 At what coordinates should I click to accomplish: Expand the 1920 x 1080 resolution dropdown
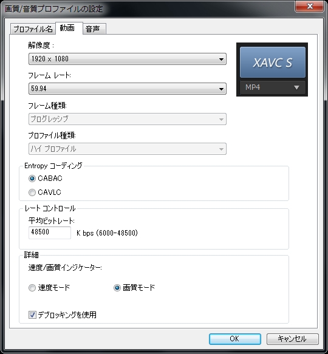point(128,59)
